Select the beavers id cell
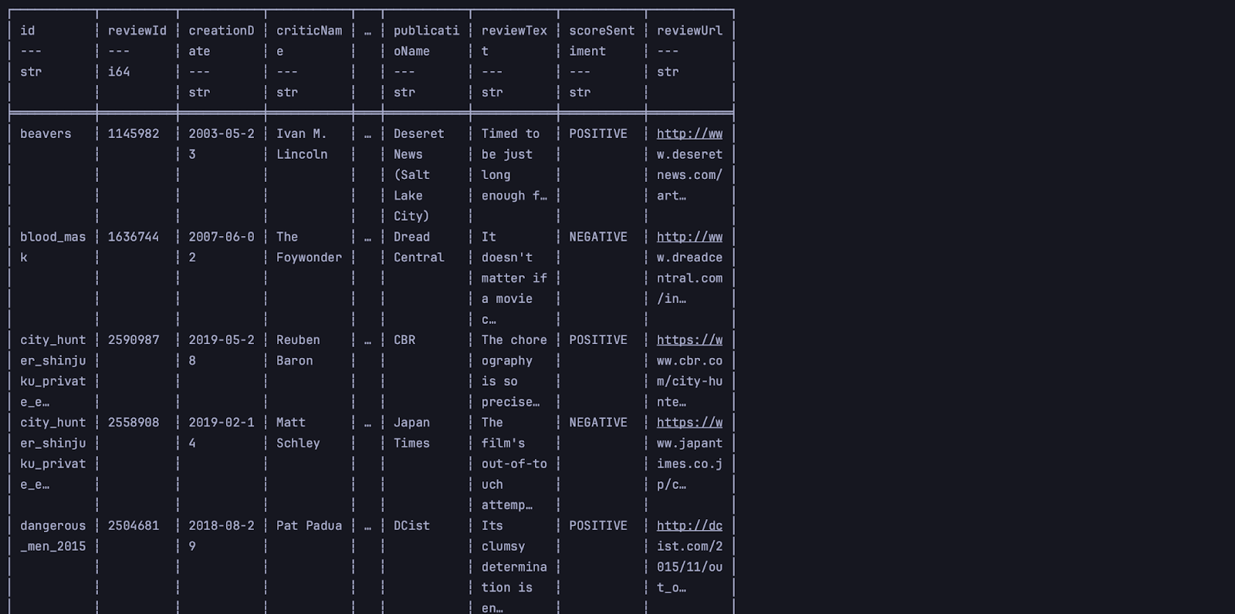Image resolution: width=1235 pixels, height=614 pixels. point(46,134)
